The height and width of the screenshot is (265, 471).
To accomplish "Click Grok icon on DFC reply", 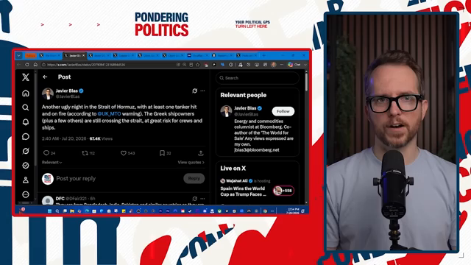I will [x=194, y=199].
